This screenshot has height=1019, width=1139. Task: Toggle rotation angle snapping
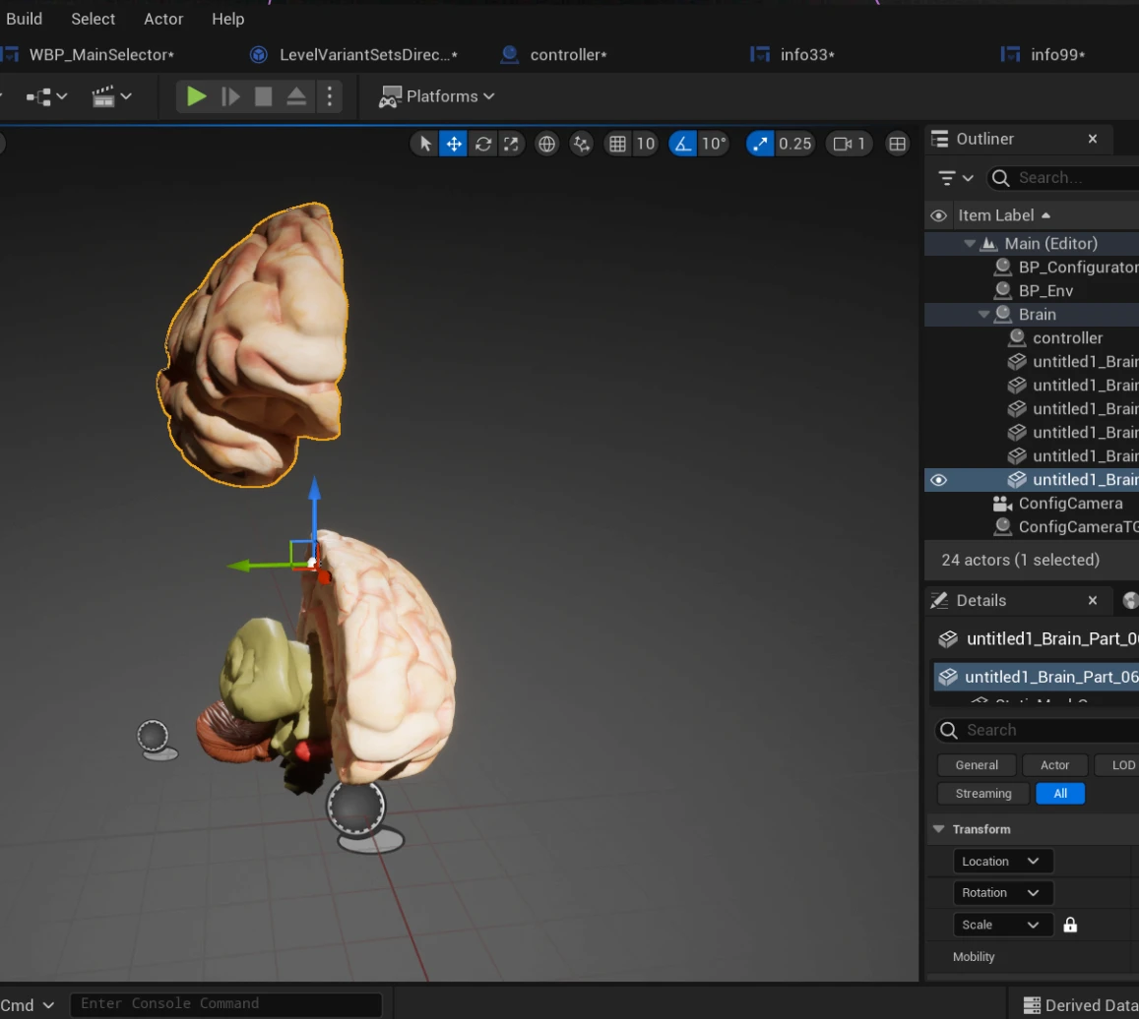pos(682,144)
